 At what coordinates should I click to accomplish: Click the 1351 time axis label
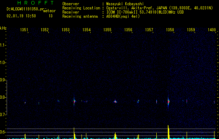click(x=24, y=30)
